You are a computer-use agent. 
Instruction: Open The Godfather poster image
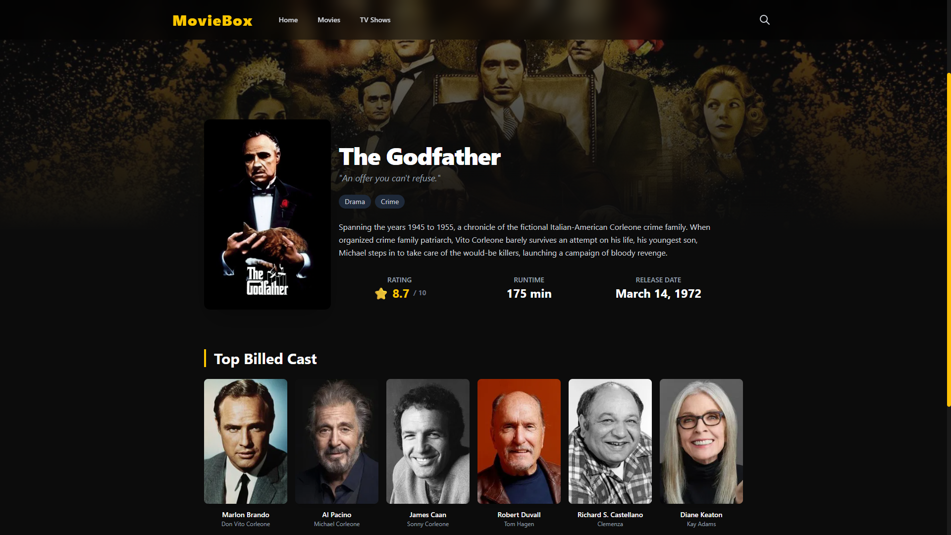pyautogui.click(x=267, y=214)
